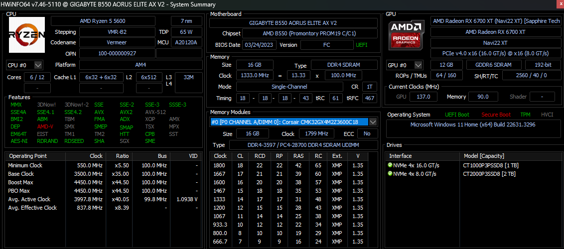Click the AM4 platform field
This screenshot has height=249, width=564.
pos(141,65)
